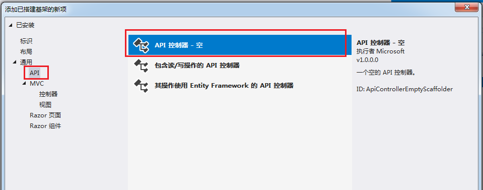Collapse the 通用 tree node arrow
Image resolution: width=483 pixels, height=190 pixels.
coord(15,62)
